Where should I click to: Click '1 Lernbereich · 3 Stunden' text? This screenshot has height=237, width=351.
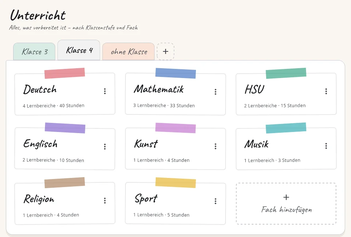point(272,160)
